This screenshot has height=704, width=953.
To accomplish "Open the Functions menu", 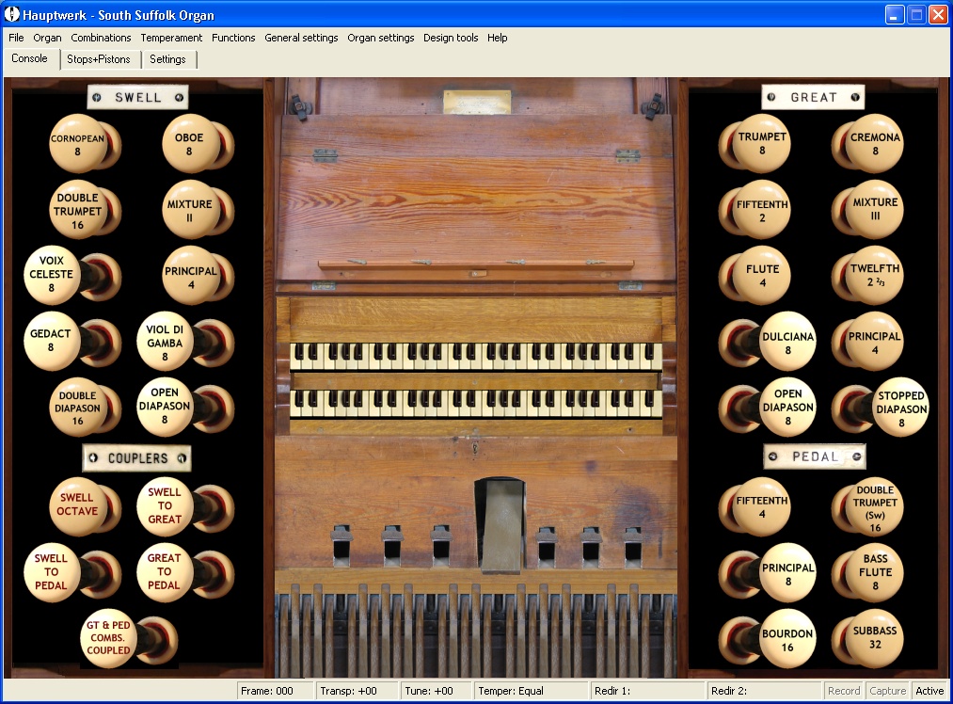I will pyautogui.click(x=233, y=38).
